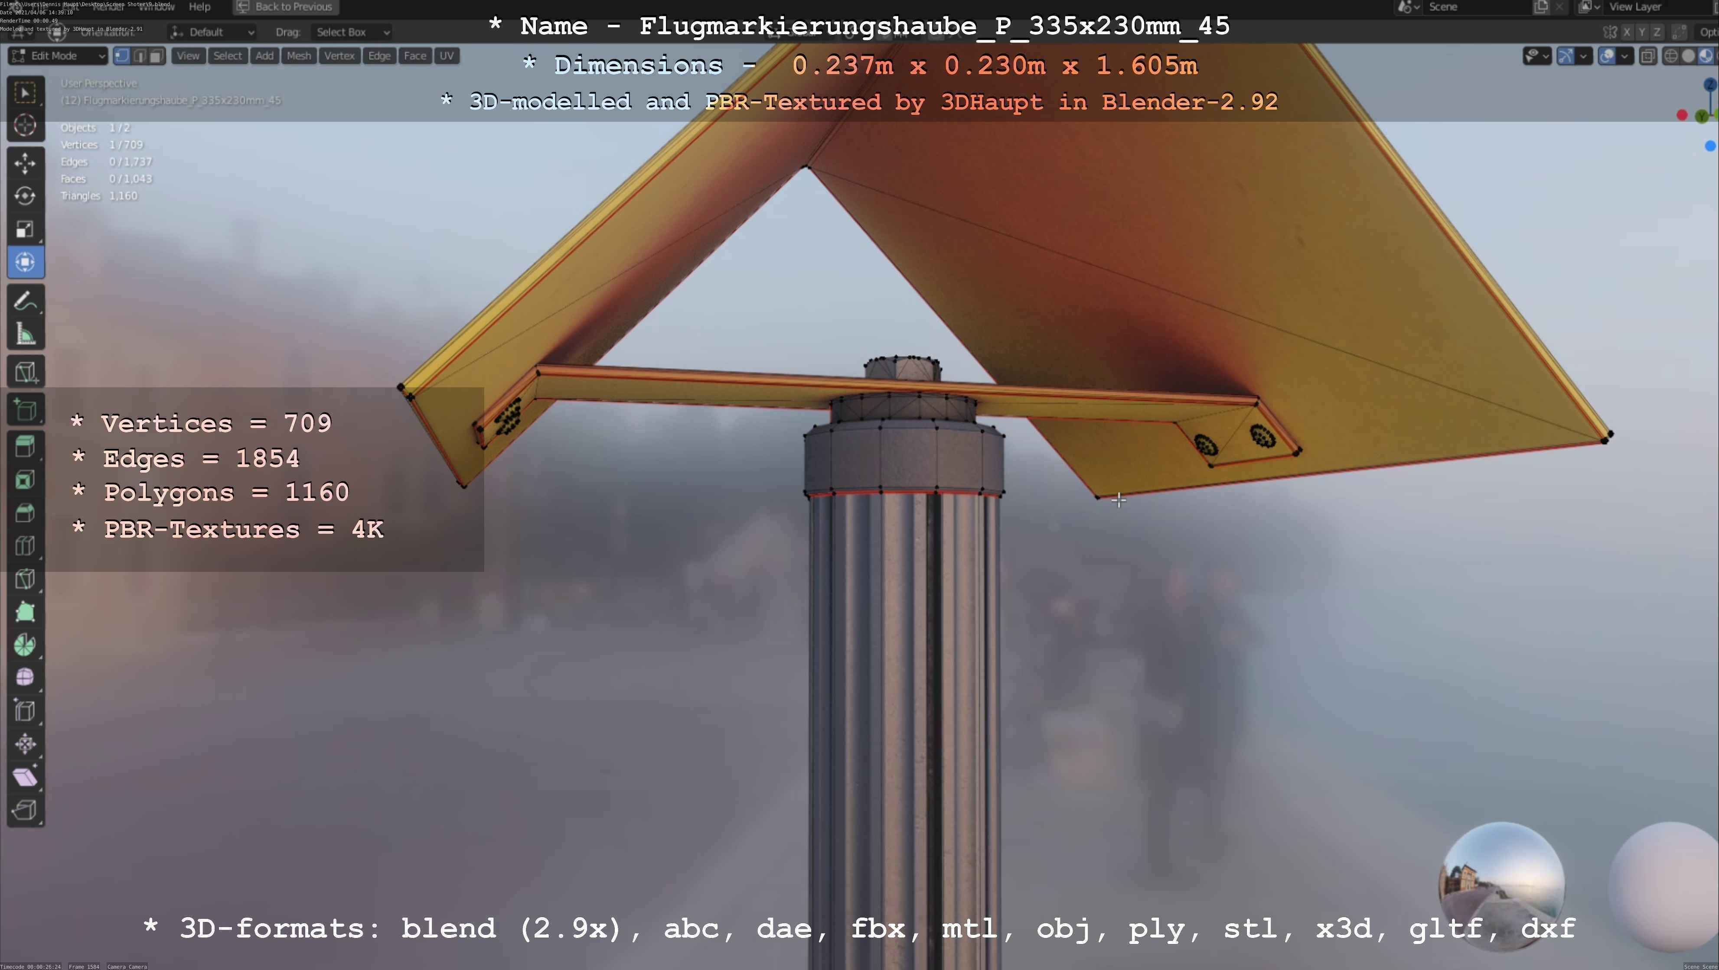Select the 3D Cursor tool
The width and height of the screenshot is (1719, 970).
(x=25, y=125)
